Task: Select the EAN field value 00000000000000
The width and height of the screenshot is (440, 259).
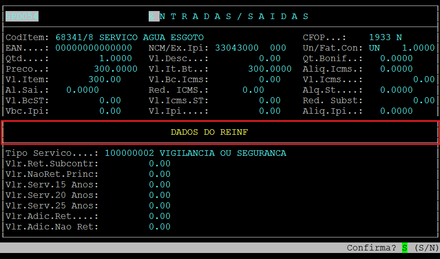Action: click(94, 48)
